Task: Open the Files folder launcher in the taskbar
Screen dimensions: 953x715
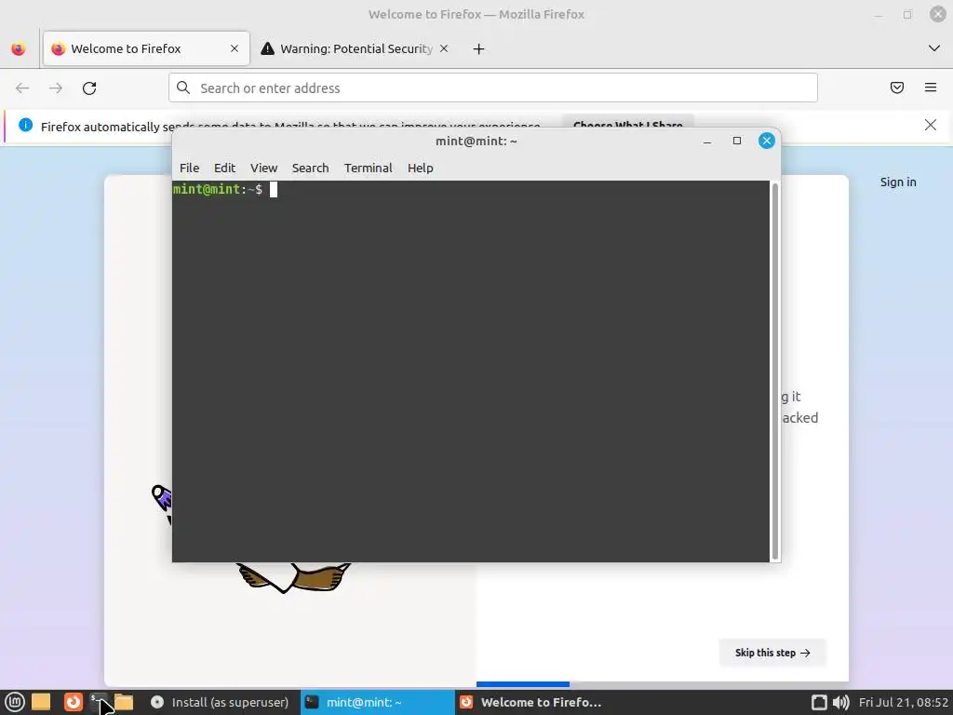Action: click(124, 702)
